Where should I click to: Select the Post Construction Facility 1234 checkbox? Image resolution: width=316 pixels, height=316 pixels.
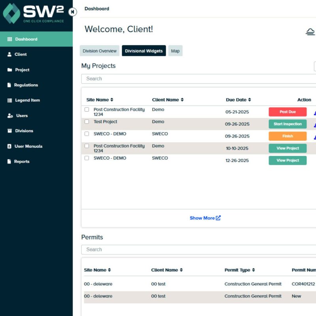pyautogui.click(x=87, y=110)
